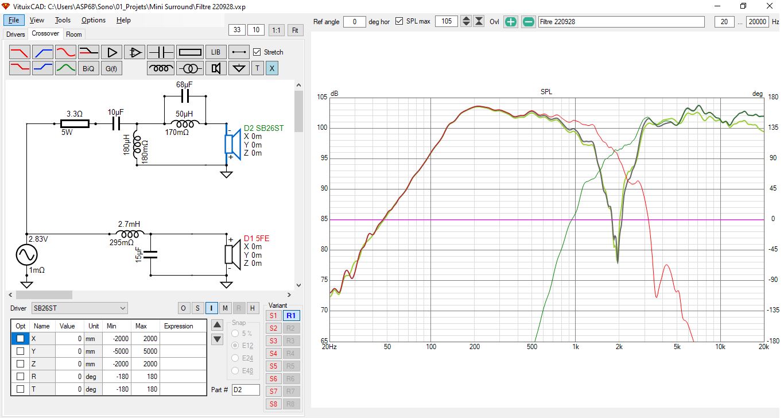Insert a capacitor from the component toolbar
Screen dimensions: 784x418
point(161,52)
